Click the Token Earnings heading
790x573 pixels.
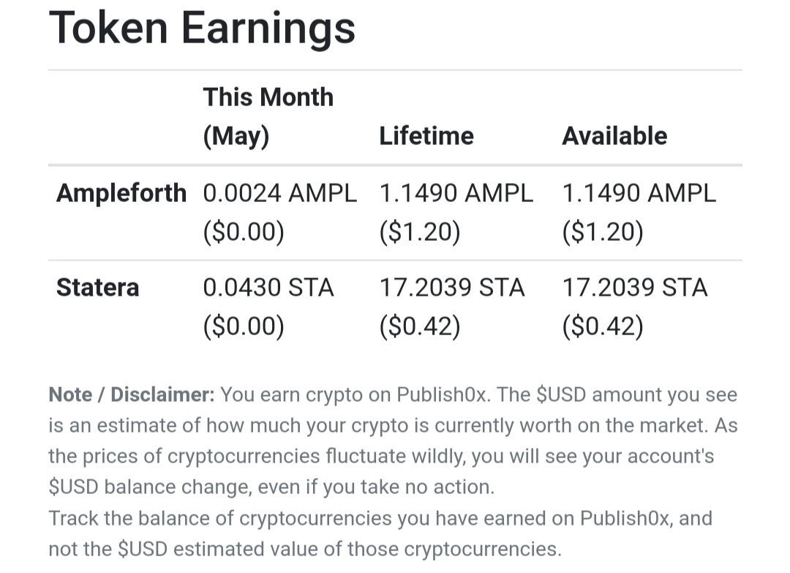(202, 29)
